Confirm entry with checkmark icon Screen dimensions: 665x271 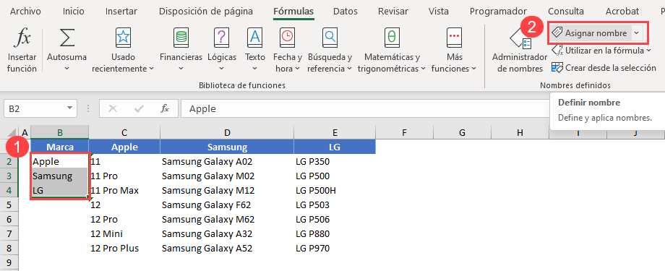coord(138,109)
